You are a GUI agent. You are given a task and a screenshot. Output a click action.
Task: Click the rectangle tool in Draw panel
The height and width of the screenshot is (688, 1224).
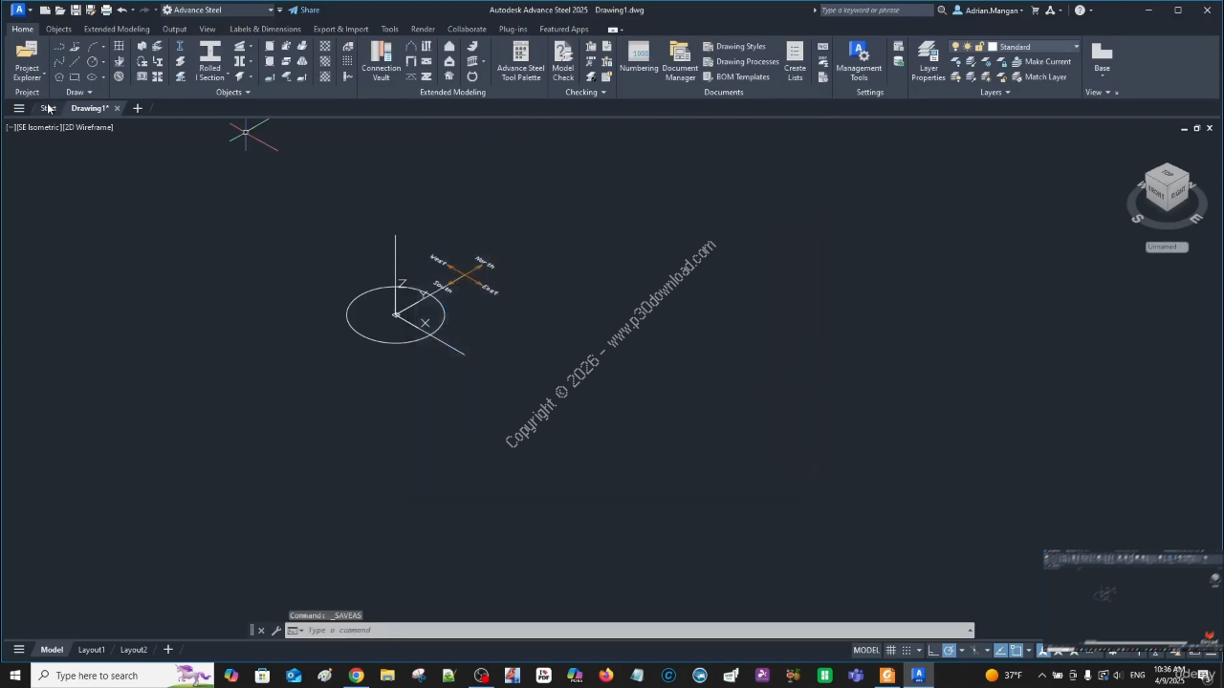tap(75, 76)
